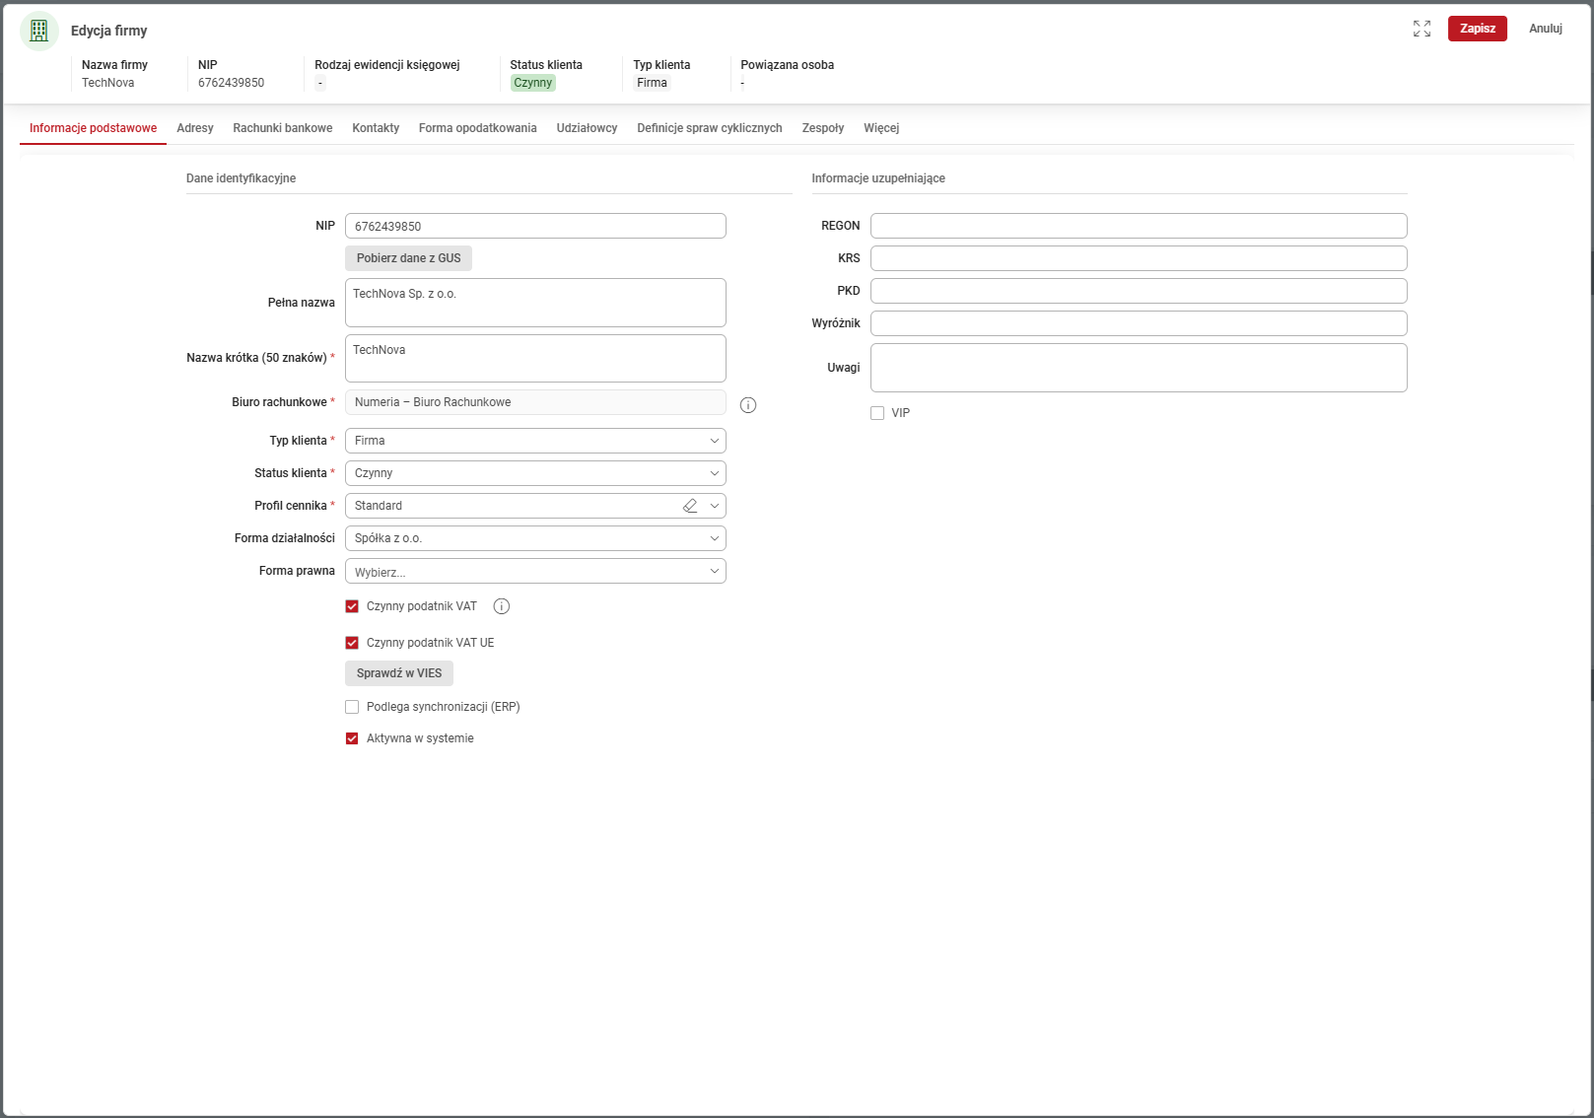Mark the client as VIP

[877, 413]
